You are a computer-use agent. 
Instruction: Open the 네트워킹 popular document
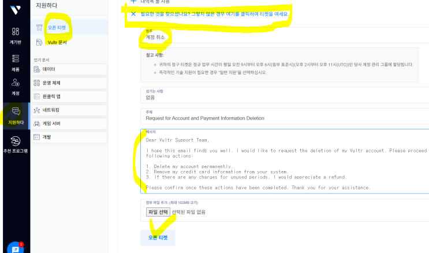tap(69, 110)
